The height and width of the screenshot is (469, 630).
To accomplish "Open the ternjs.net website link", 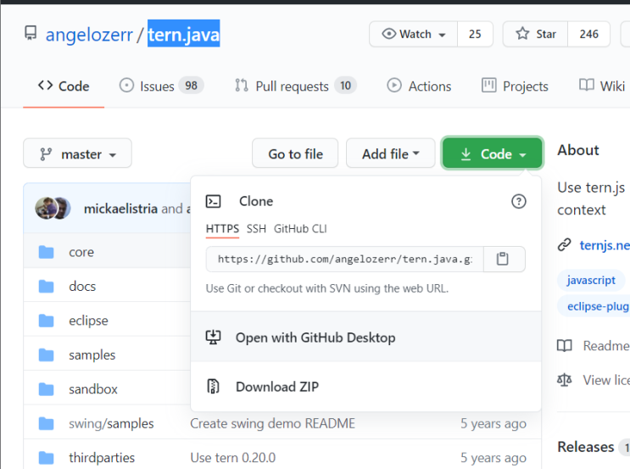I will click(x=605, y=245).
